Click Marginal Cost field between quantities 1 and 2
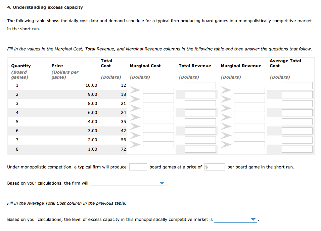321x231 pixels. 158,90
